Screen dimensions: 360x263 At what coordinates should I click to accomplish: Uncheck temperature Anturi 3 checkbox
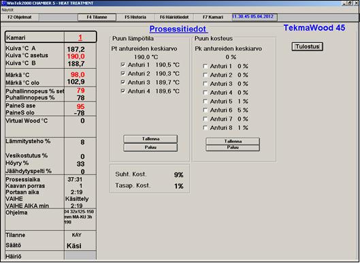pyautogui.click(x=122, y=82)
